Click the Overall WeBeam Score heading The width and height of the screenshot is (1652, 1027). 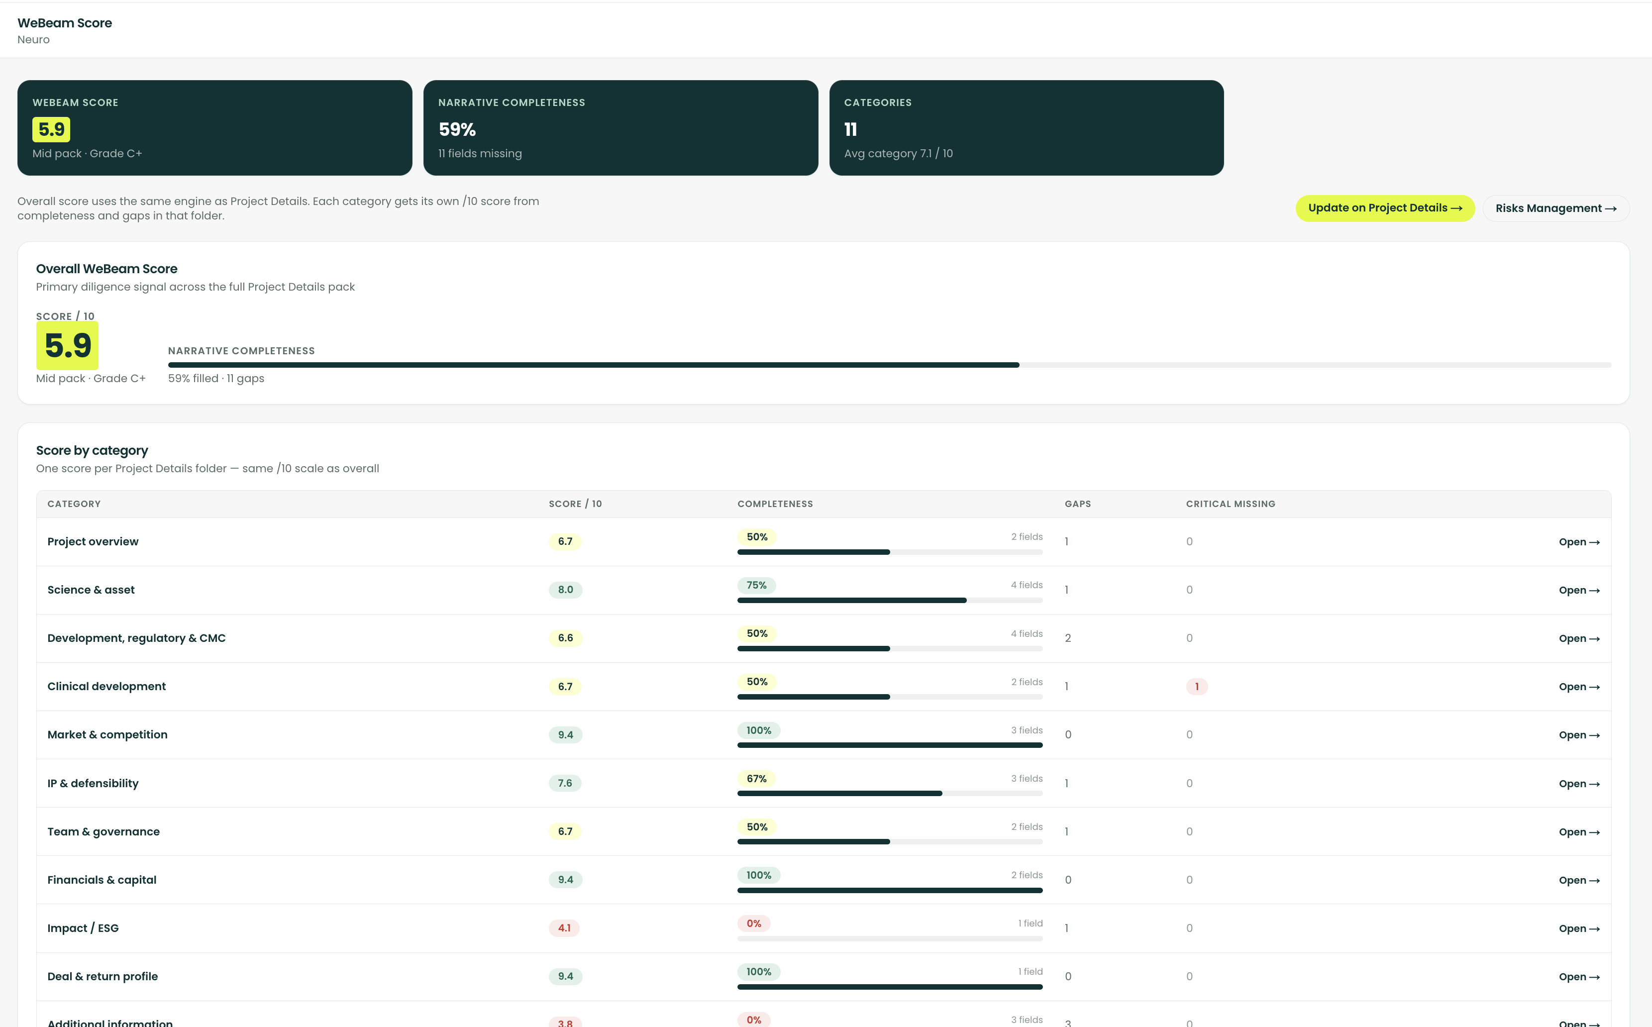pyautogui.click(x=106, y=269)
